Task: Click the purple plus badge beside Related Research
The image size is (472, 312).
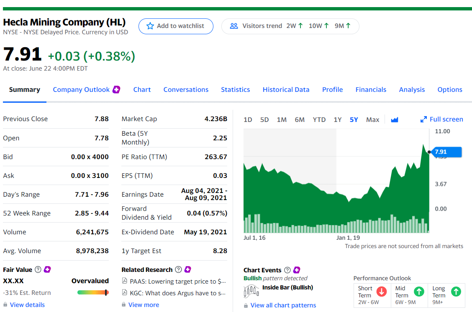Action: point(188,269)
